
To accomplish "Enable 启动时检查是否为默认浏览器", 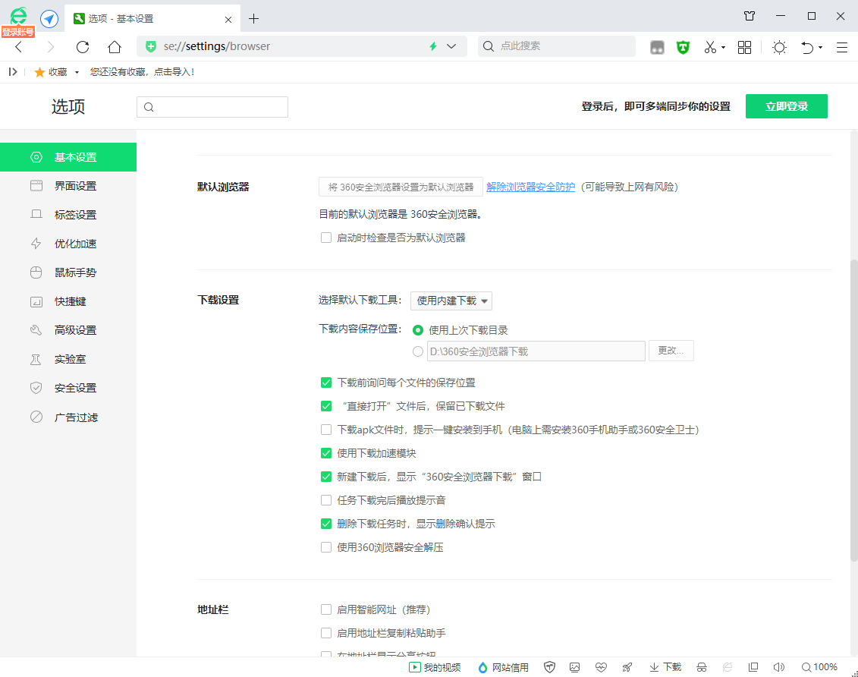I will click(326, 238).
